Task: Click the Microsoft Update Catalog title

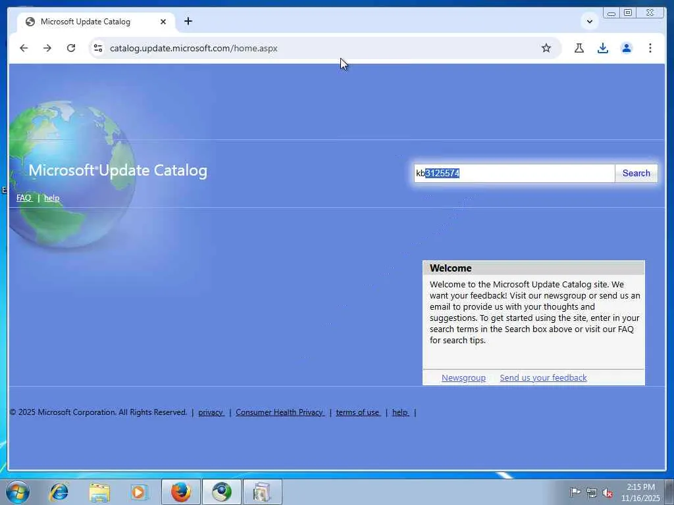Action: click(118, 170)
